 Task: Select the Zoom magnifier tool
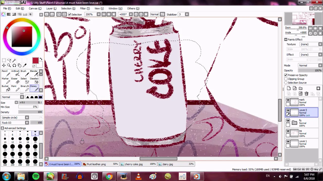(9, 65)
